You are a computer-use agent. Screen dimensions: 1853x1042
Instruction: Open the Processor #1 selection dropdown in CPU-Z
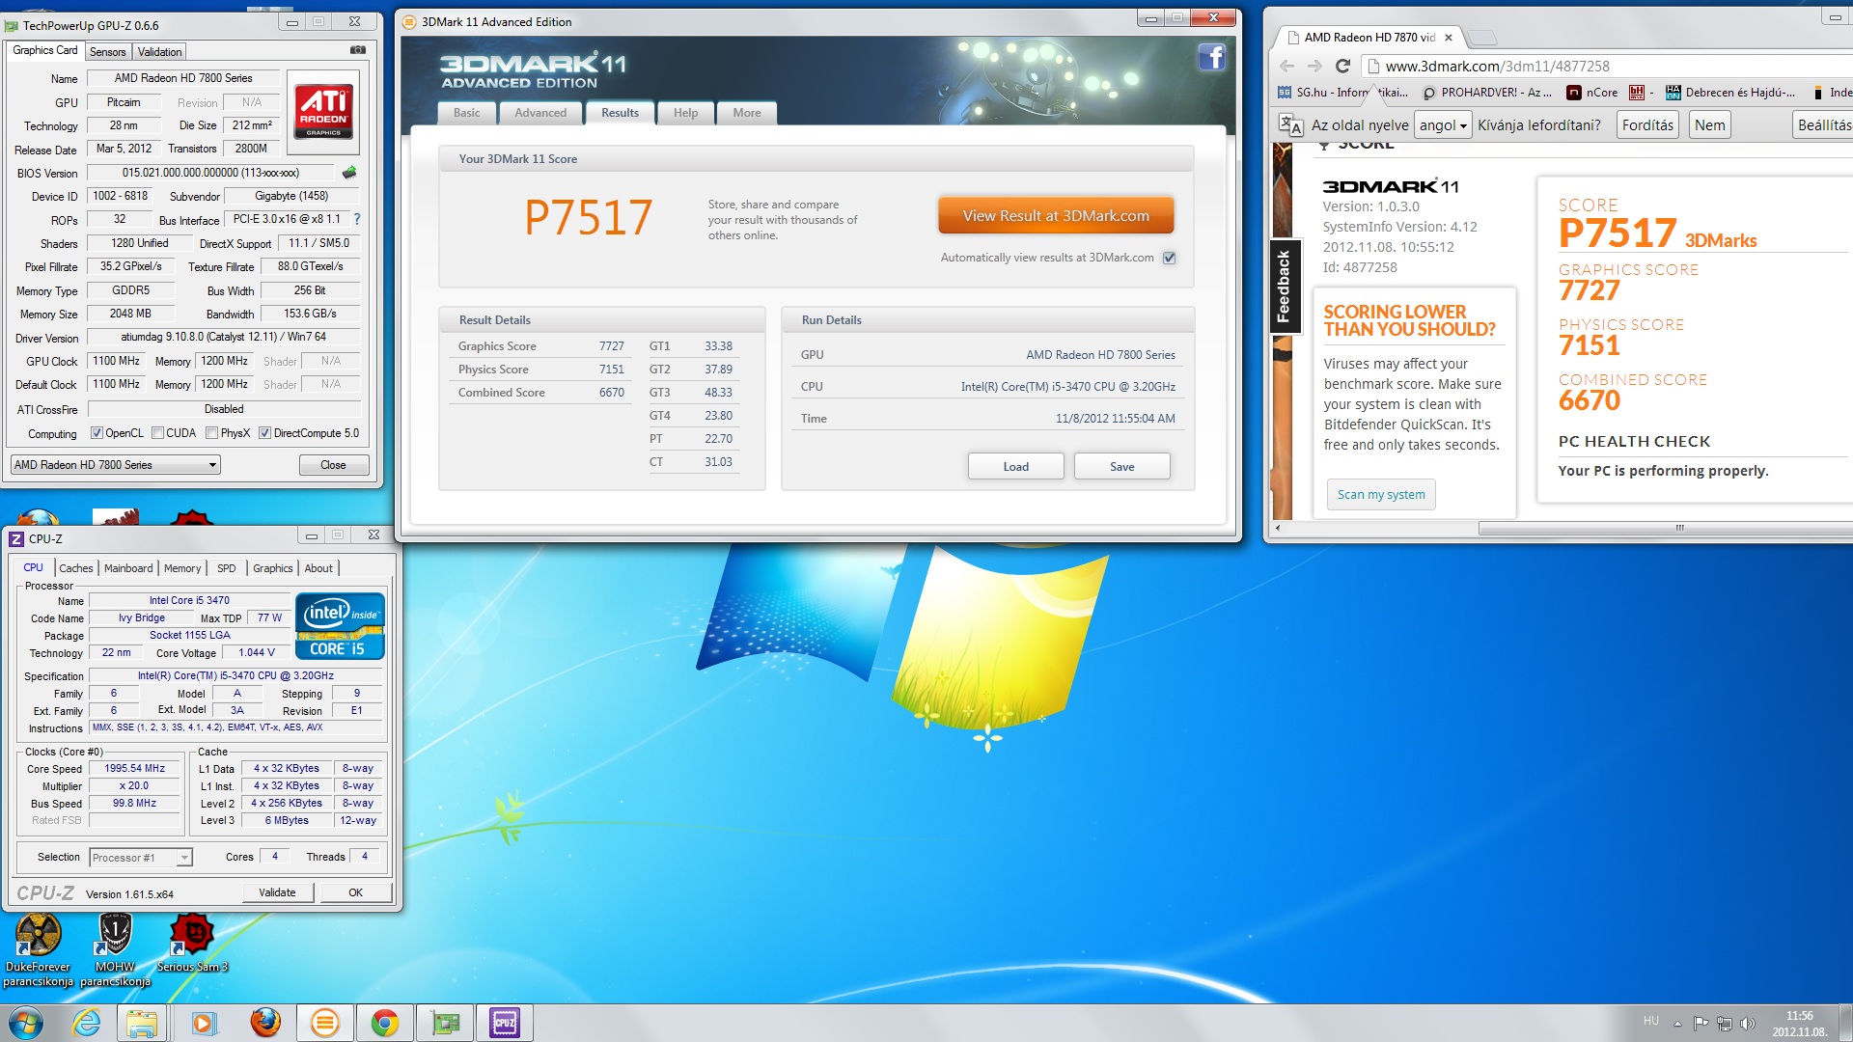(141, 857)
